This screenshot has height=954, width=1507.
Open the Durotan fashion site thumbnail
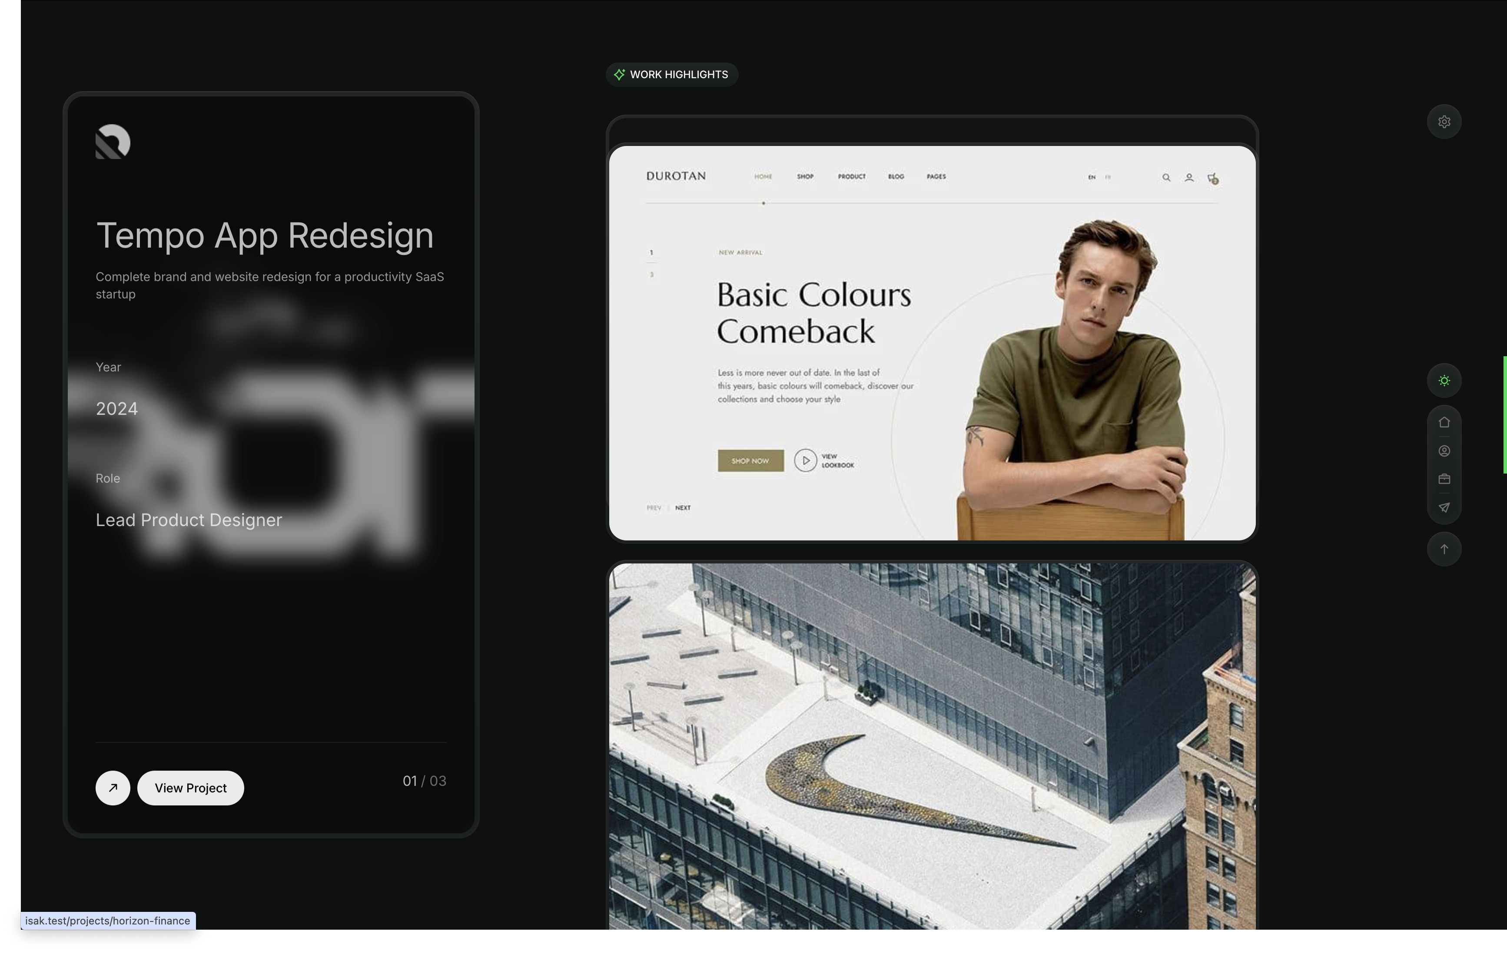pos(932,343)
